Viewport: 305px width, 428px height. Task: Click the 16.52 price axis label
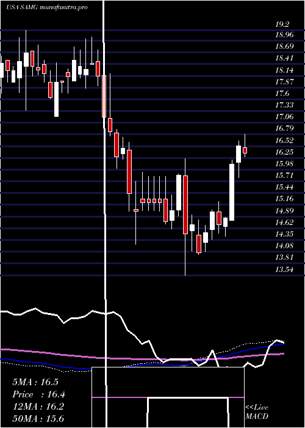(285, 141)
